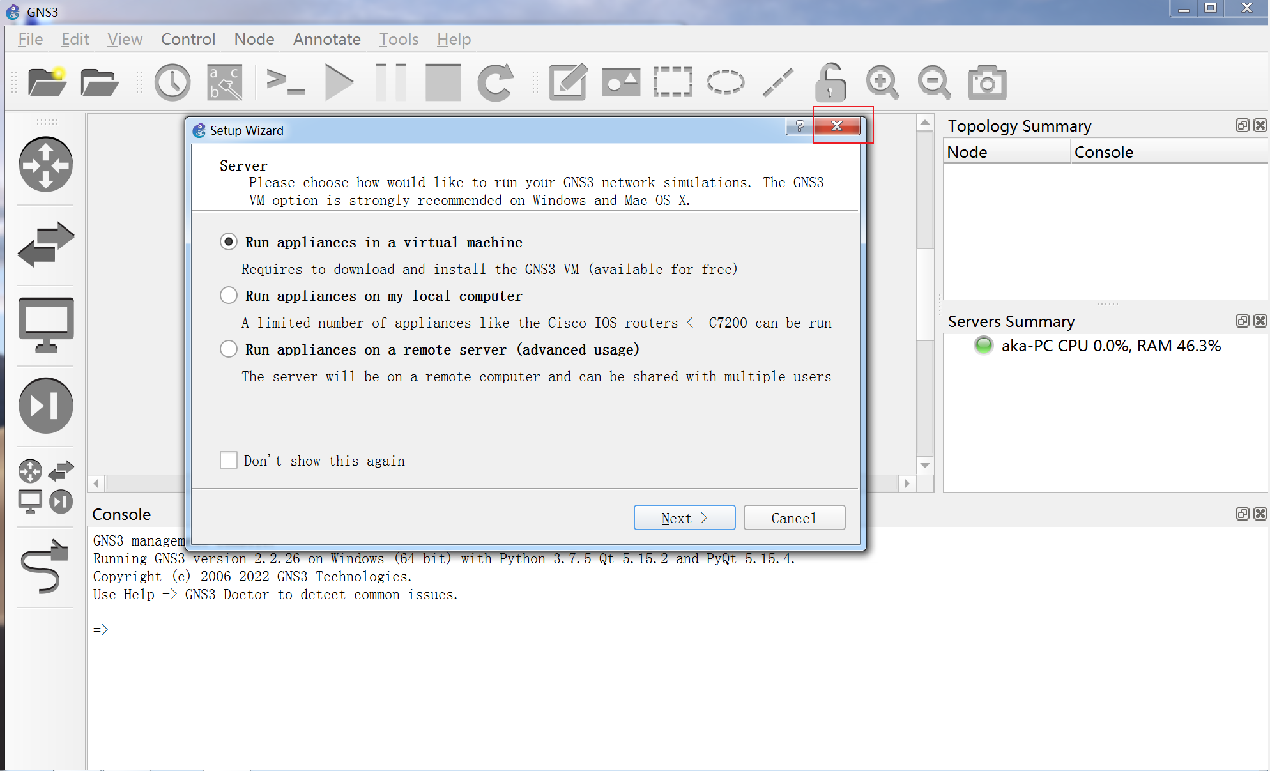Float the Topology Summary panel

[1242, 125]
